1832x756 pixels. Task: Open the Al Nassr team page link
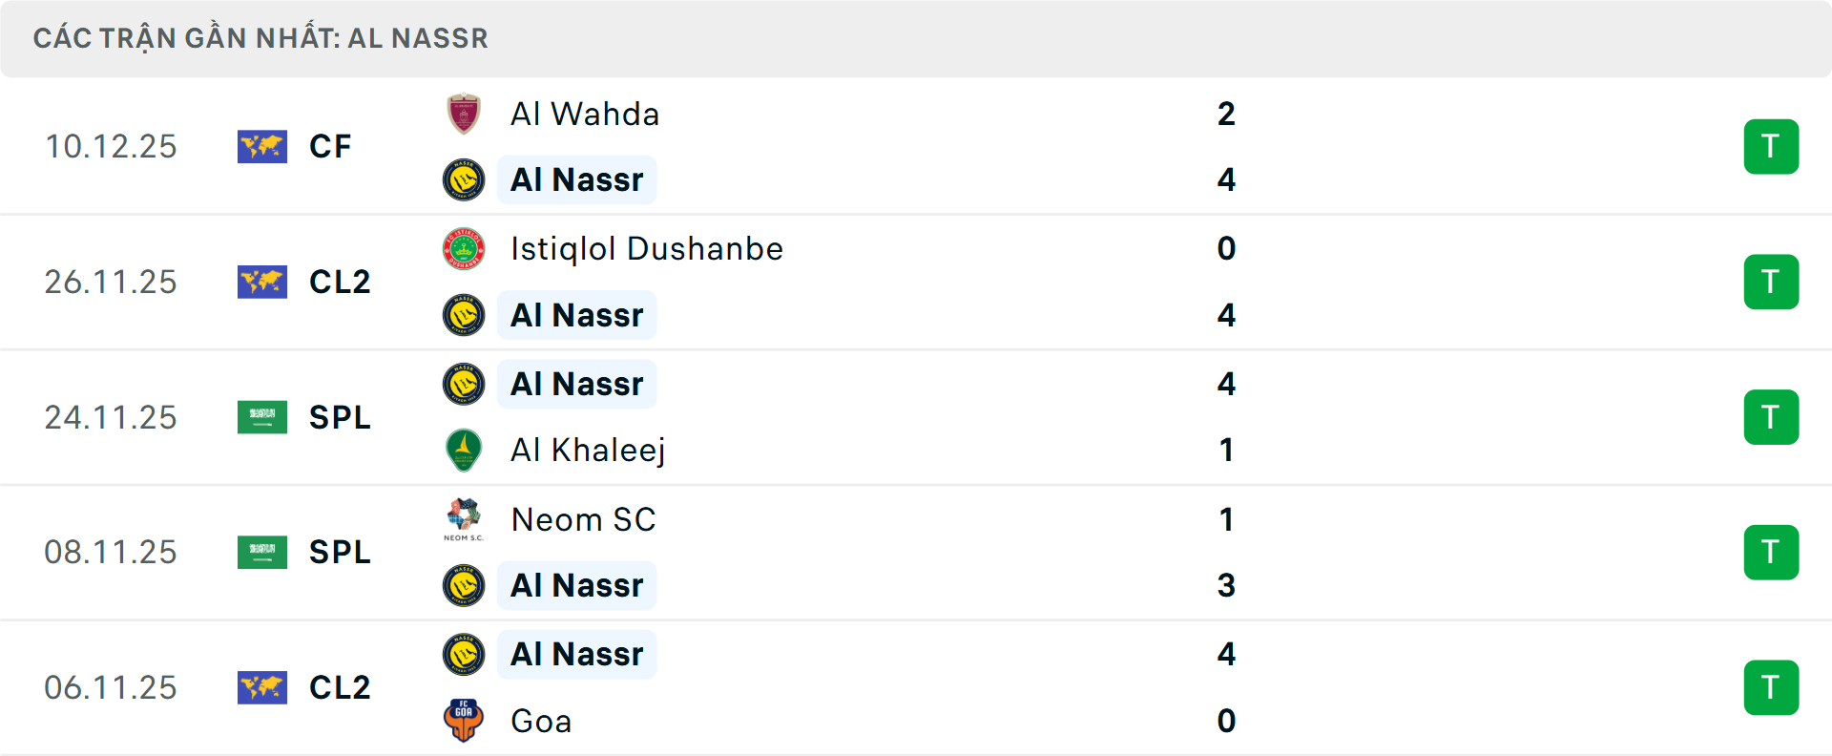tap(576, 179)
